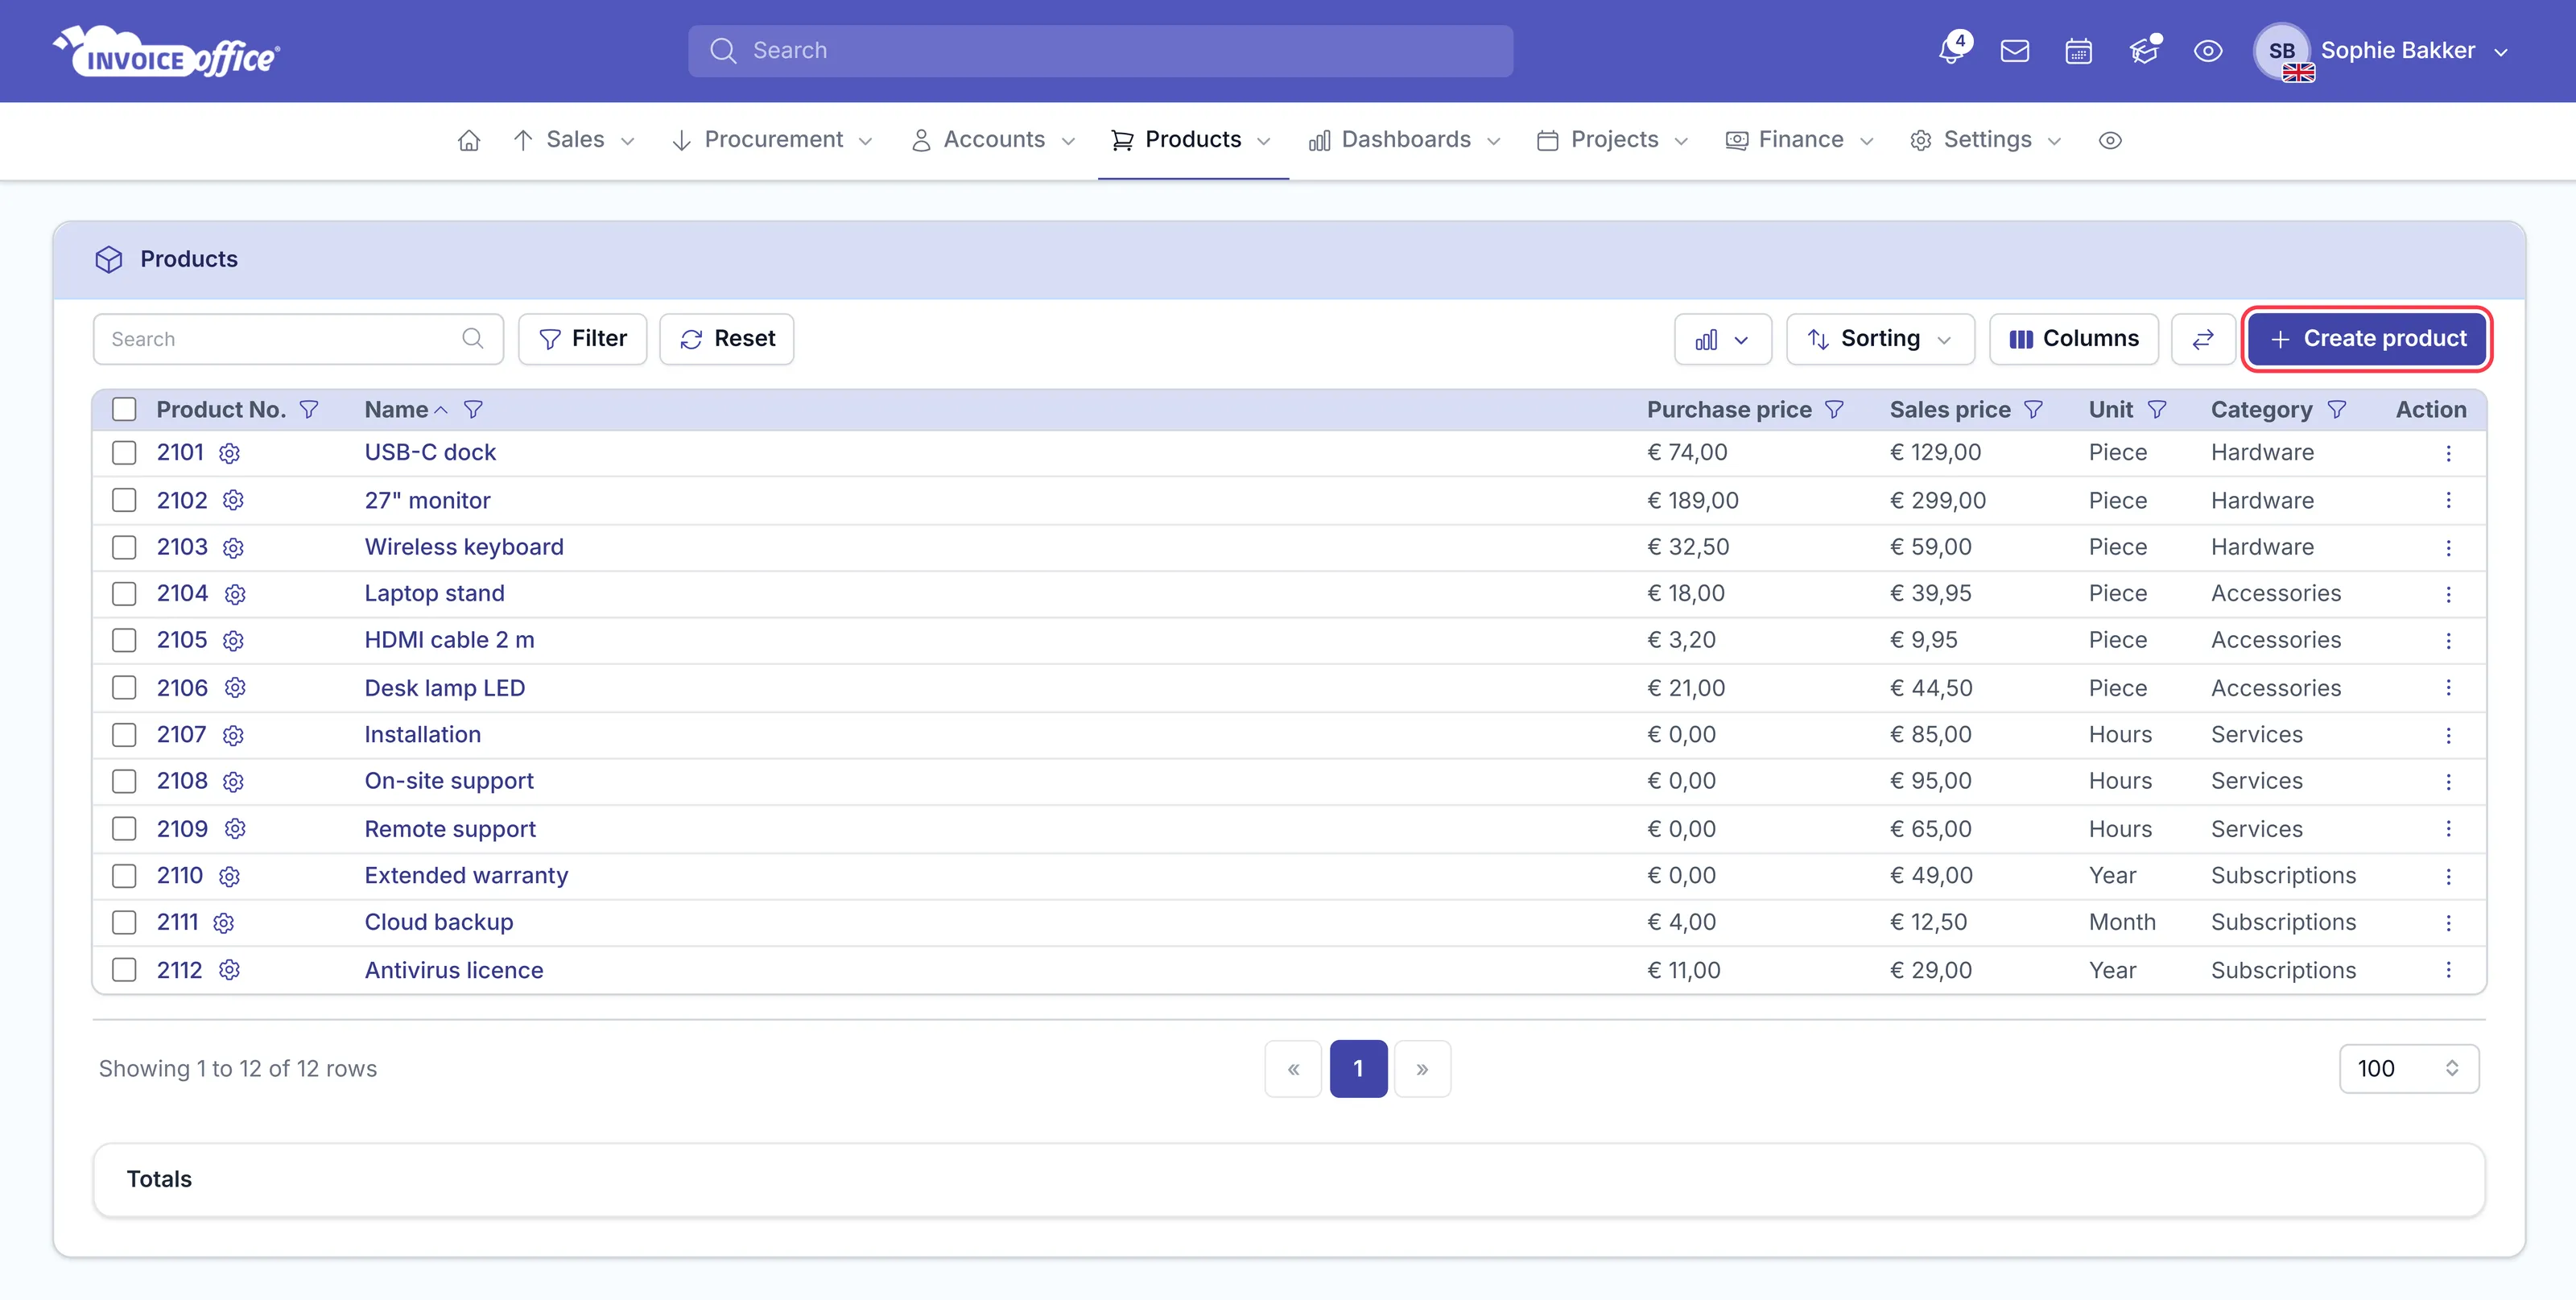Image resolution: width=2576 pixels, height=1300 pixels.
Task: Click the eye icon in top header
Action: tap(2208, 51)
